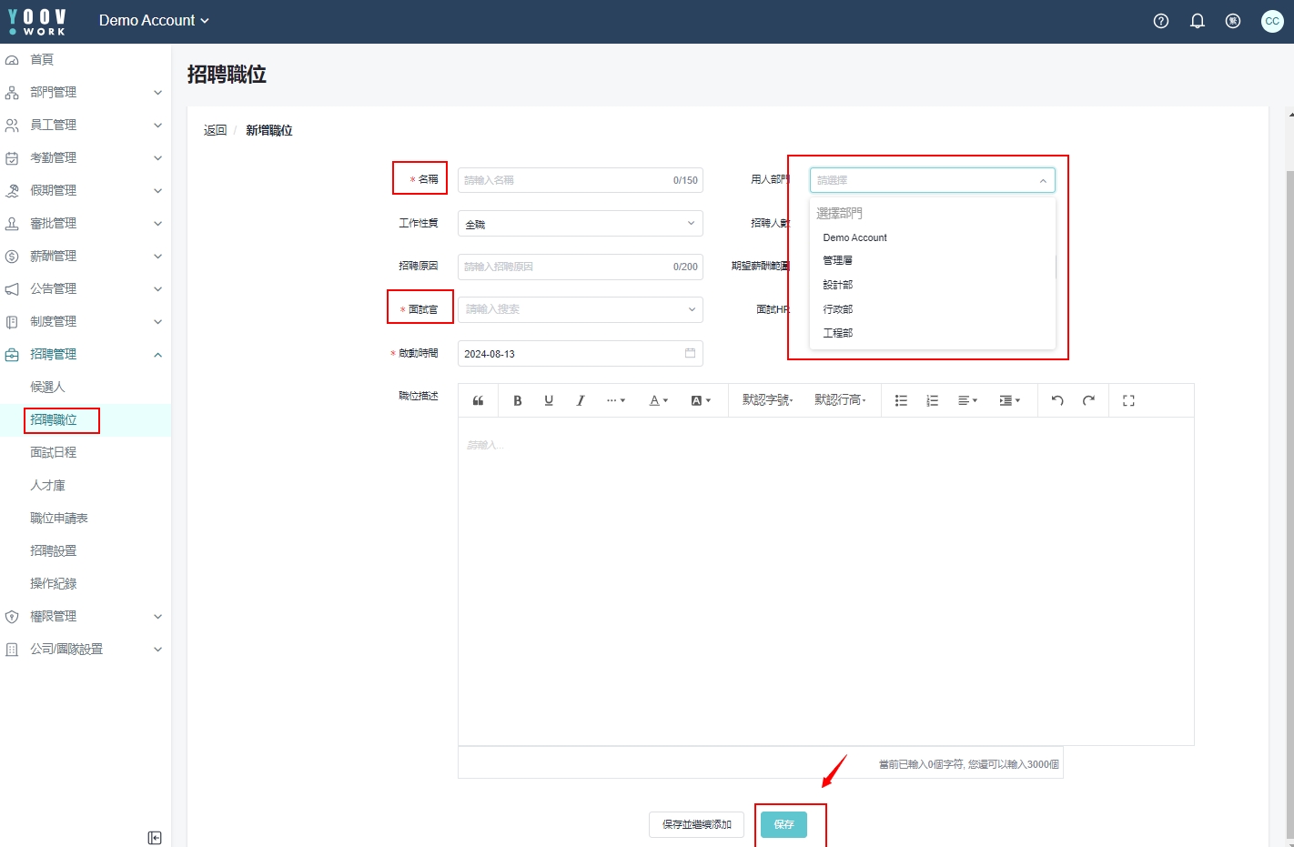Go to 面試日程 in sidebar
This screenshot has width=1294, height=847.
(x=54, y=452)
